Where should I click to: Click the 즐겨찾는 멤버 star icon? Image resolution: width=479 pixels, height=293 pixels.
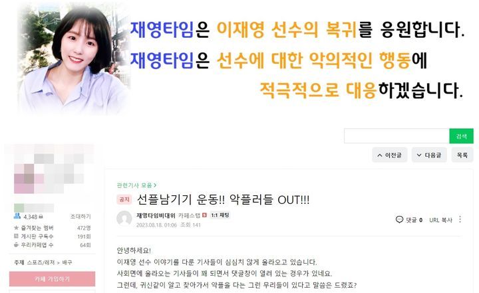[16, 228]
